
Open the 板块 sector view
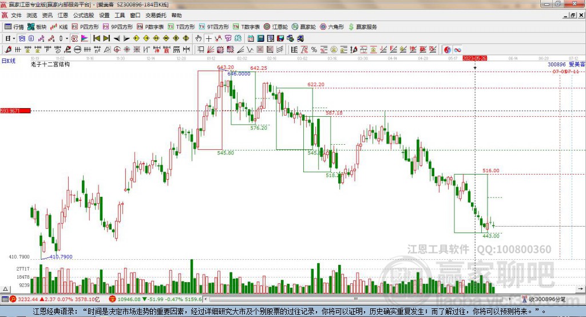click(x=37, y=27)
